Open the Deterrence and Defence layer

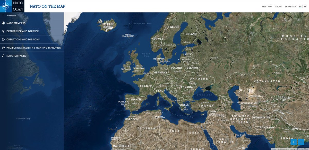[32, 31]
